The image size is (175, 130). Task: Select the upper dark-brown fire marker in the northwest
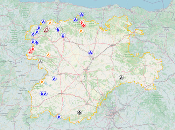[47, 29]
